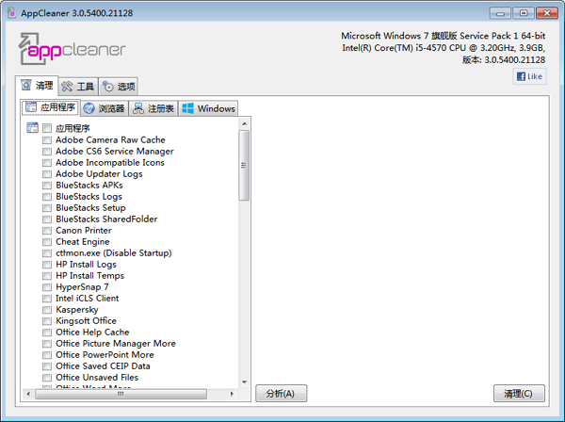Viewport: 565px width, 422px height.
Task: Click the 分析(A) analyze button
Action: click(281, 393)
